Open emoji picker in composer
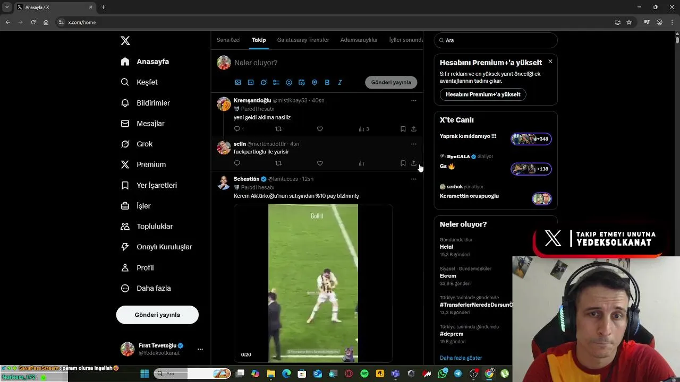 point(289,82)
